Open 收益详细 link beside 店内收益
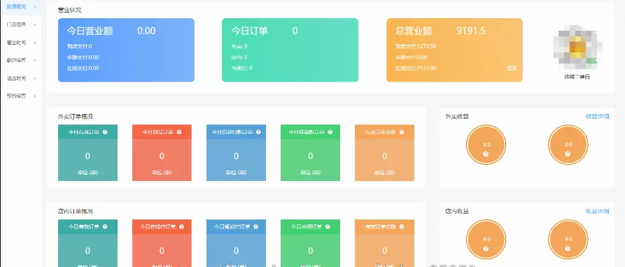Viewport: 625px width, 267px height. (x=597, y=211)
